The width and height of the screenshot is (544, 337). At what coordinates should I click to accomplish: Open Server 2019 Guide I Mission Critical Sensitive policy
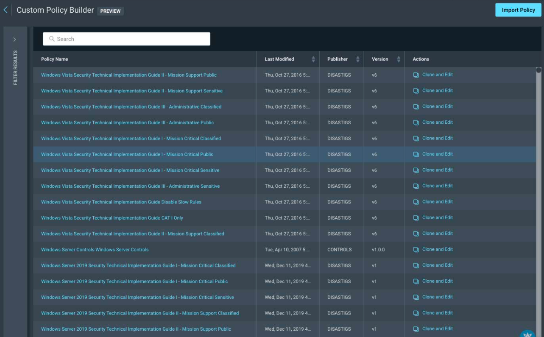point(137,298)
